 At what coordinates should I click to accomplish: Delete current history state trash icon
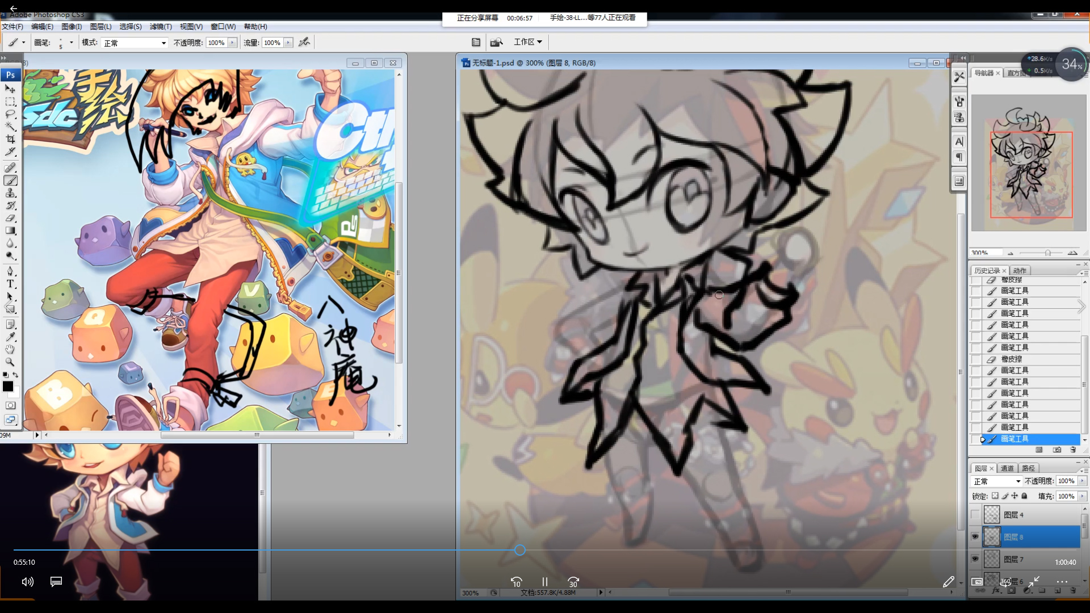tap(1073, 450)
